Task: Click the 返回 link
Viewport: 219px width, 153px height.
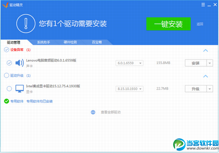Action: [x=200, y=24]
